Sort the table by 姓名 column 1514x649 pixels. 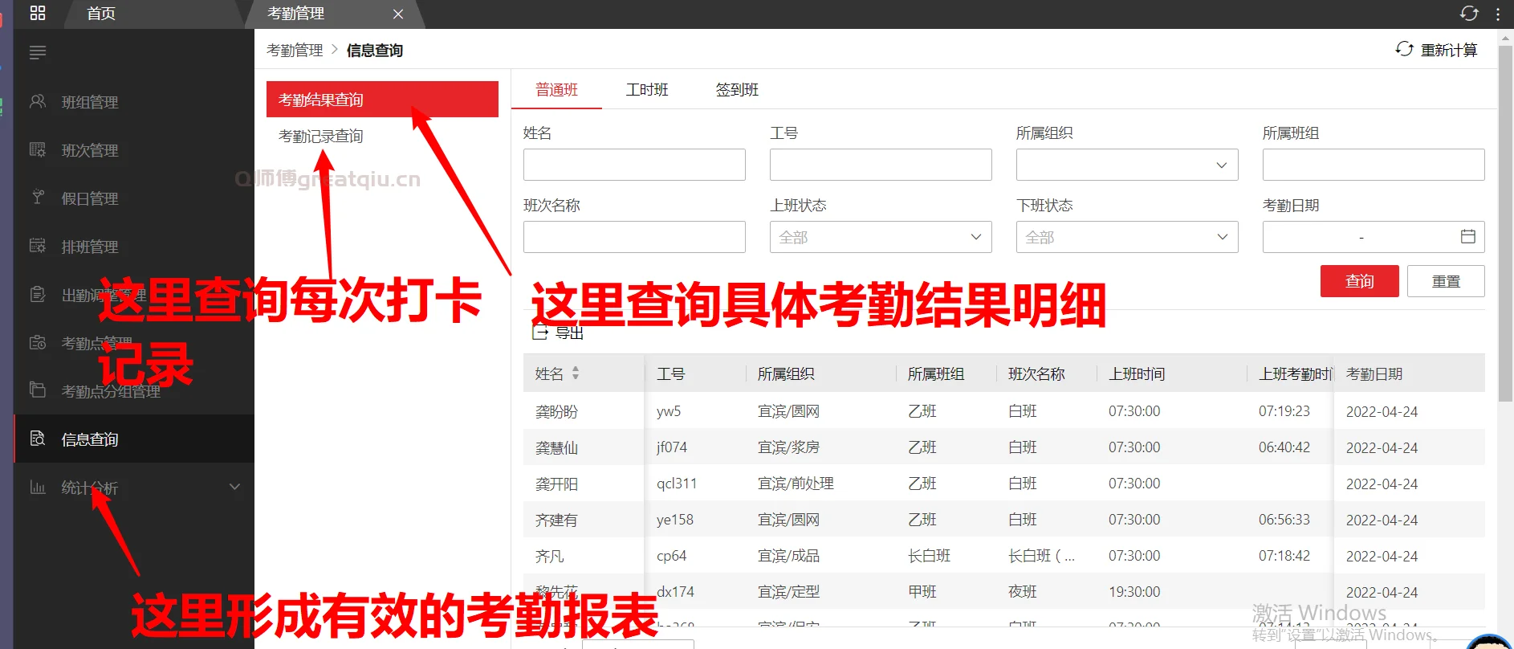click(x=575, y=373)
